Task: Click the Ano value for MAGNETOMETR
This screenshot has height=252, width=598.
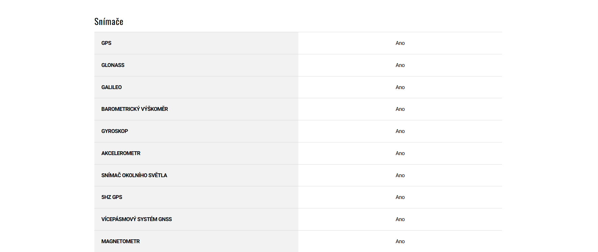Action: tap(400, 241)
